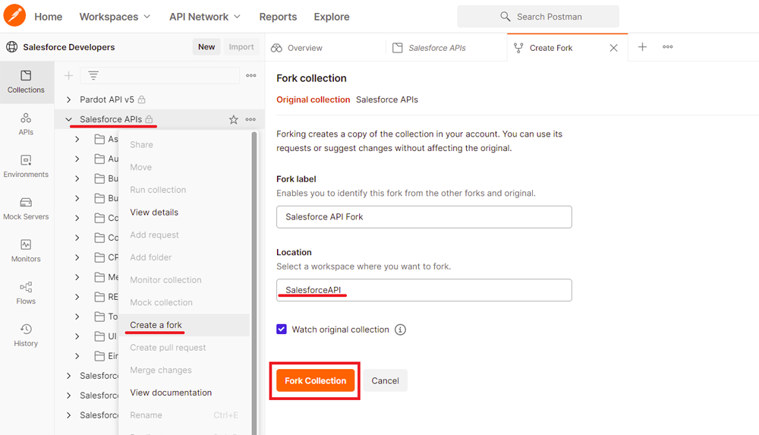759x435 pixels.
Task: Open the Collections sidebar panel
Action: point(26,81)
